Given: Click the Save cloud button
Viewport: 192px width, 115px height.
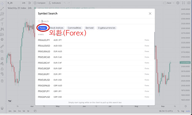Looking at the screenshot, I should click(x=167, y=3).
